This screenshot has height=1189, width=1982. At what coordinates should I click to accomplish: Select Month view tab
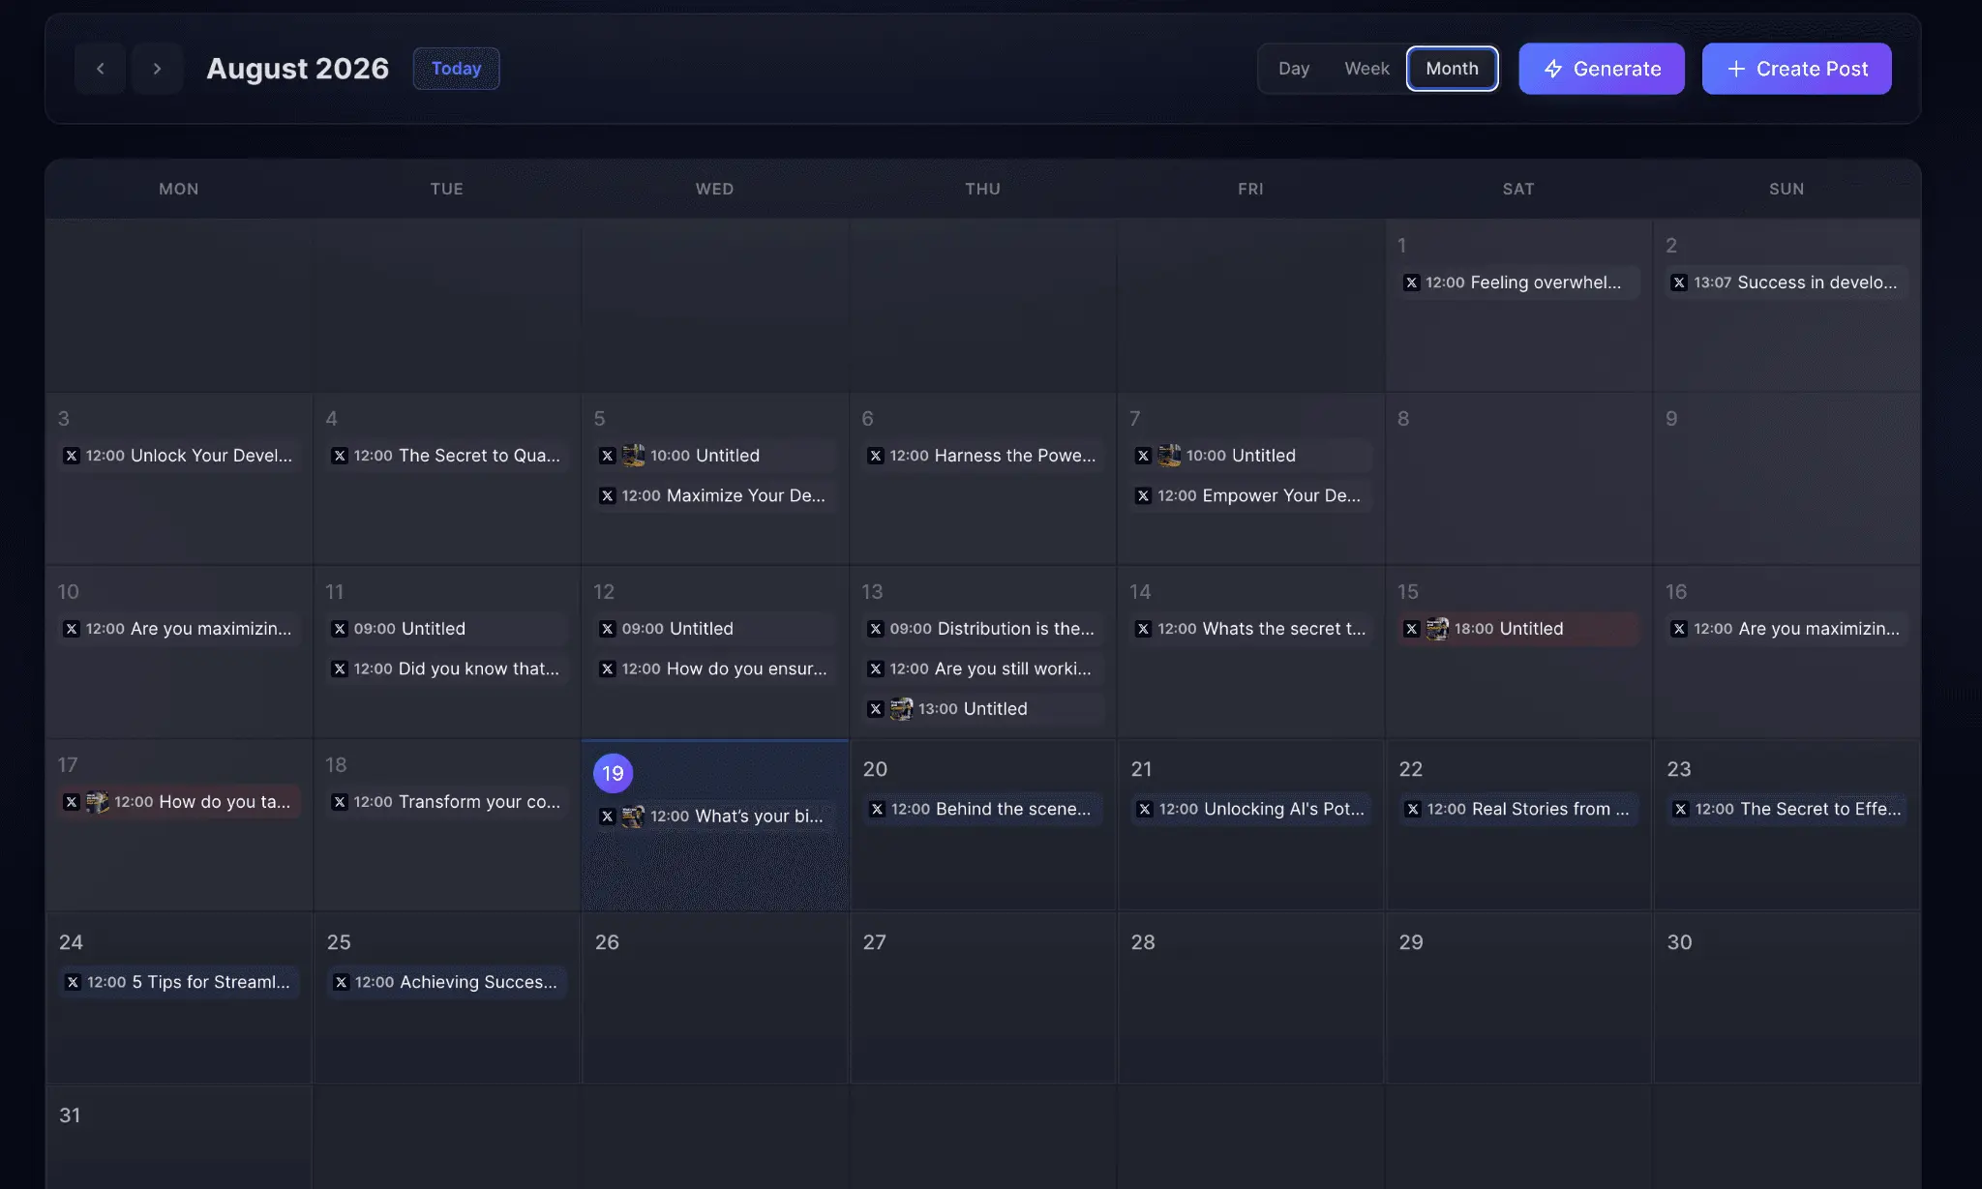coord(1452,69)
